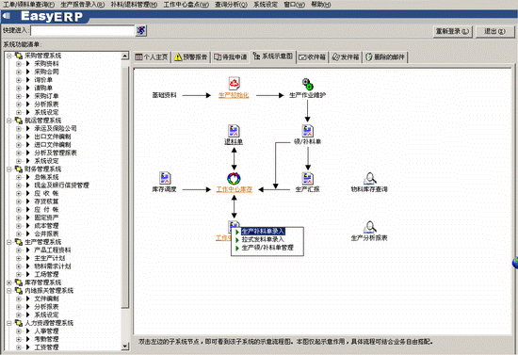Click the 领/补料单 document icon

(x=308, y=131)
